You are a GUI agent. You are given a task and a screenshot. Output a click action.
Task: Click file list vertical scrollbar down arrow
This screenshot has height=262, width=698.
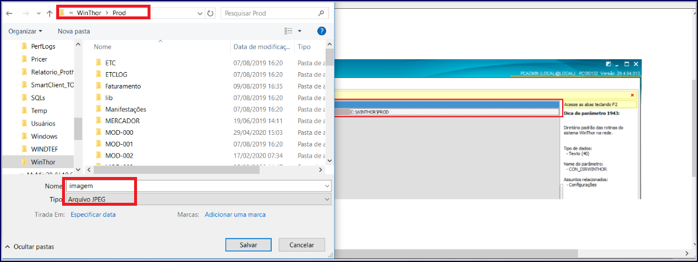tap(330, 160)
